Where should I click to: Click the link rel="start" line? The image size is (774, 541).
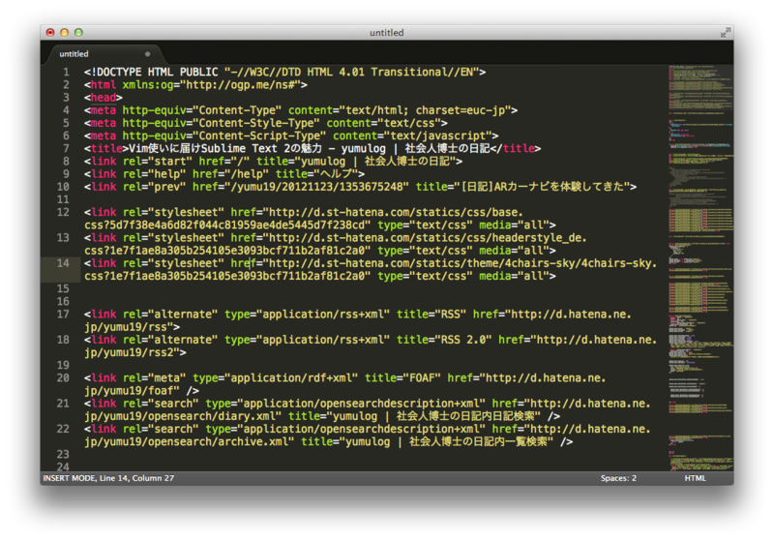(273, 162)
